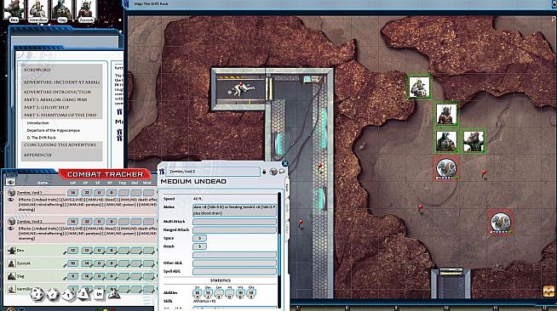Pick the d12 die
Viewport: 557px width, 311px height.
pyautogui.click(x=53, y=294)
